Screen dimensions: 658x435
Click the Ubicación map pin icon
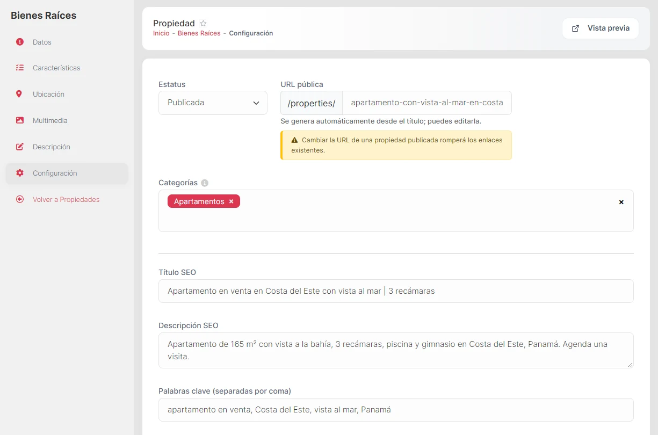(x=19, y=94)
